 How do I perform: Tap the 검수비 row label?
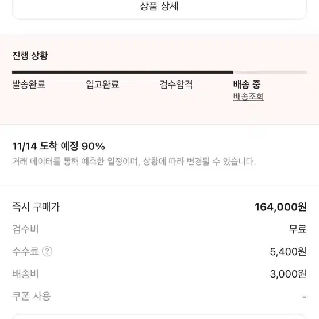click(25, 229)
